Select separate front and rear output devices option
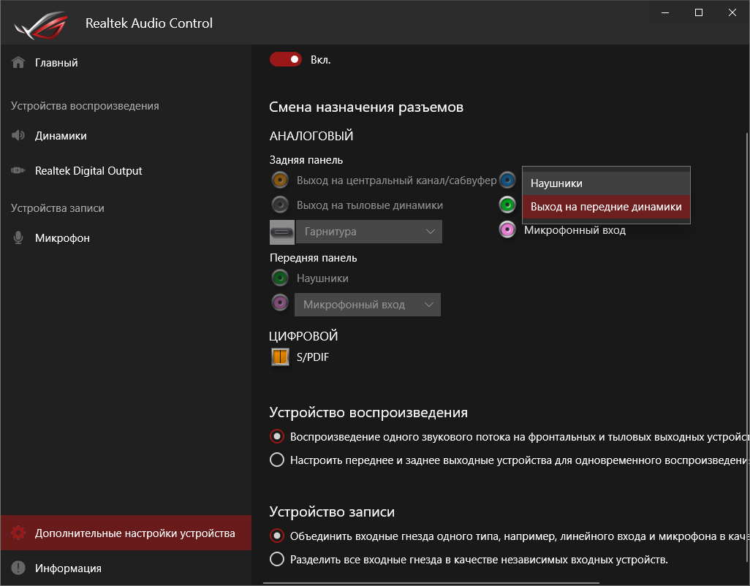Image resolution: width=750 pixels, height=586 pixels. click(277, 460)
